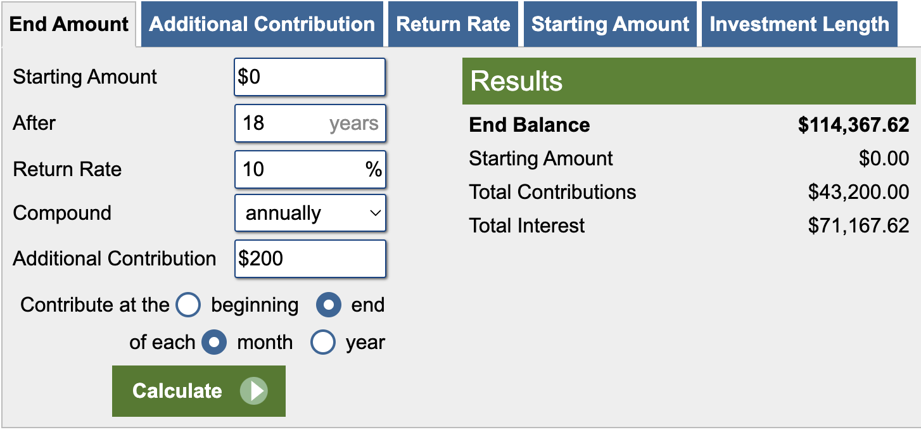The image size is (921, 432).
Task: Choose the year radio option
Action: tap(323, 343)
